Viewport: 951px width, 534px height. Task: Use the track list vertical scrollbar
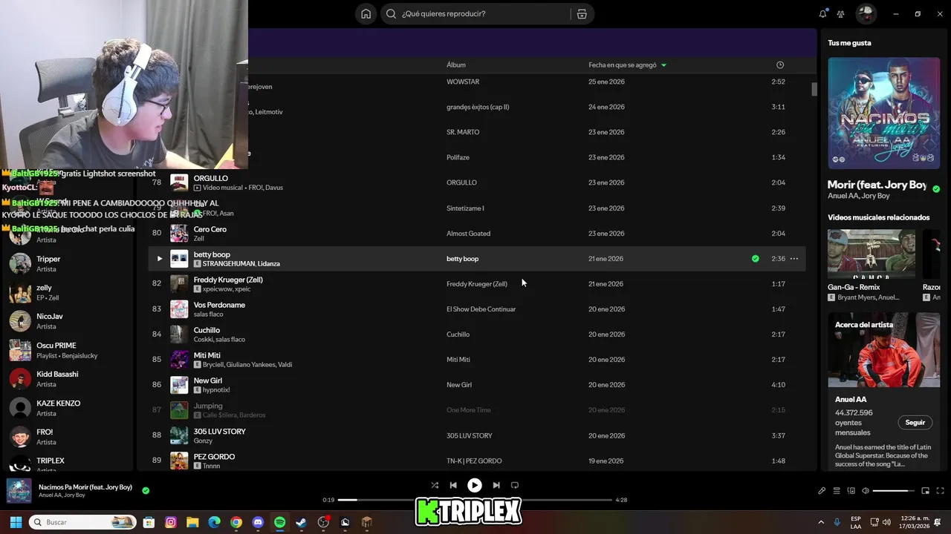814,89
